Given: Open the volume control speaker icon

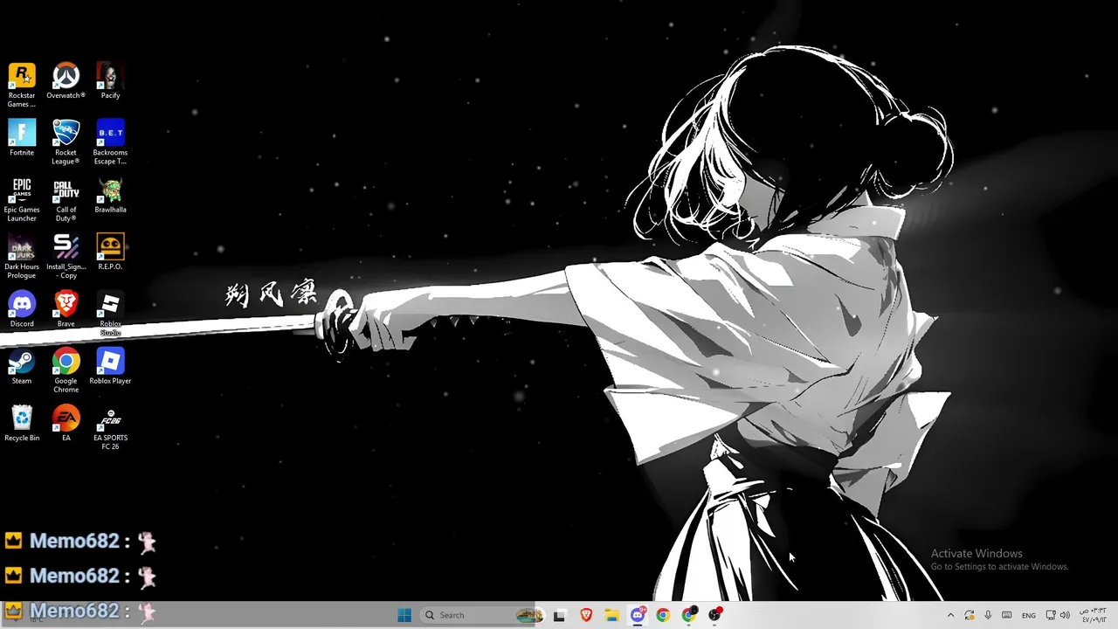Looking at the screenshot, I should tap(1066, 615).
